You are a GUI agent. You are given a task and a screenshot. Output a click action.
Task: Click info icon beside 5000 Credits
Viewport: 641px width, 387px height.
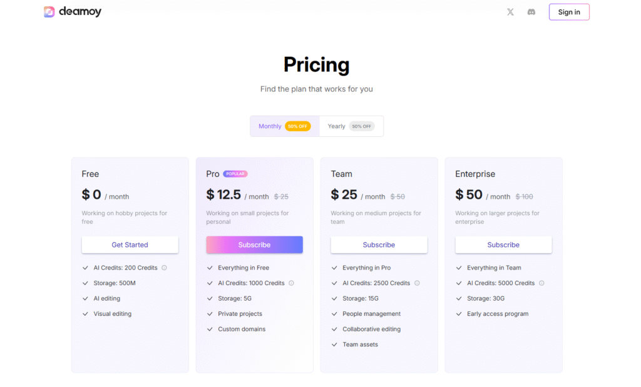(541, 283)
